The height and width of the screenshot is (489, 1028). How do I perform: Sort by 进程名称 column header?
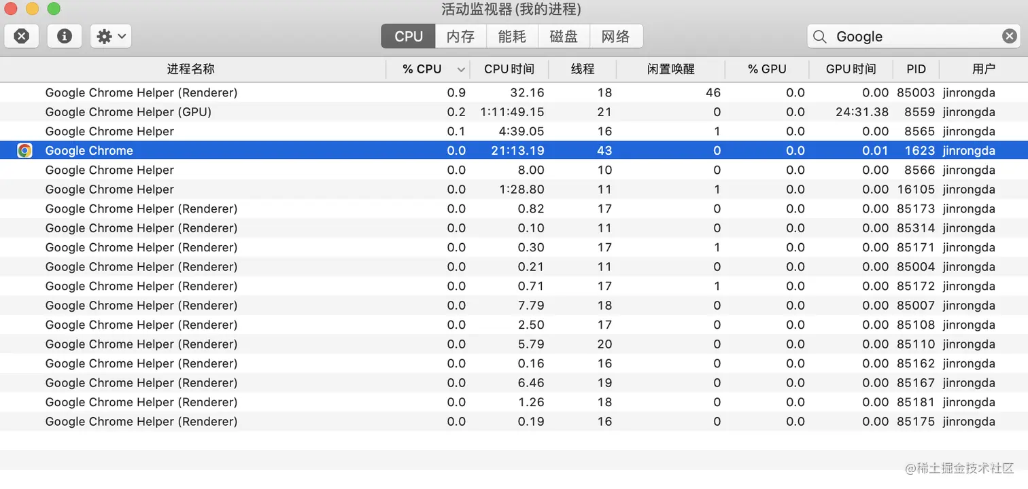(x=191, y=69)
